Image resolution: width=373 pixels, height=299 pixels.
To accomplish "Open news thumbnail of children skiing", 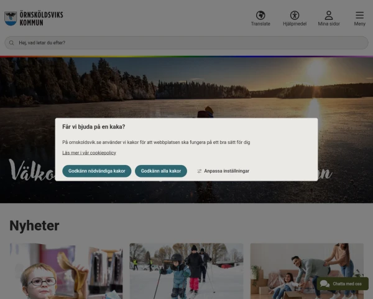I will (x=186, y=271).
